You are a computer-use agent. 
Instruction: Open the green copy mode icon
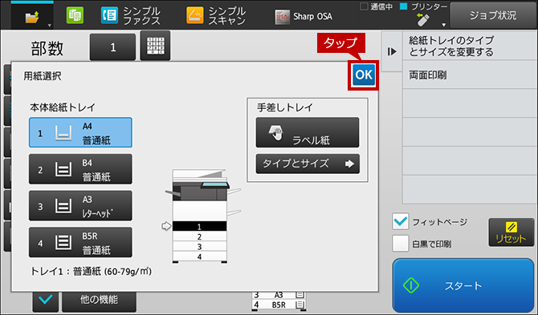point(75,16)
